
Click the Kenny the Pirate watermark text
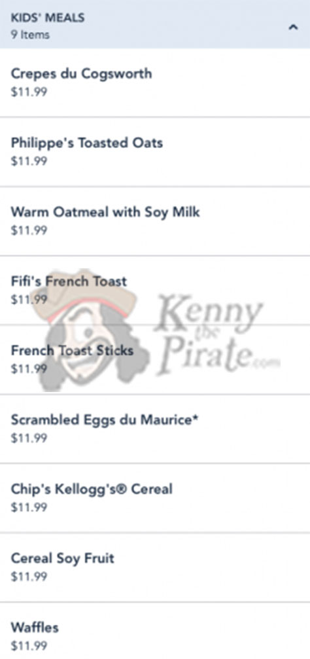(215, 333)
